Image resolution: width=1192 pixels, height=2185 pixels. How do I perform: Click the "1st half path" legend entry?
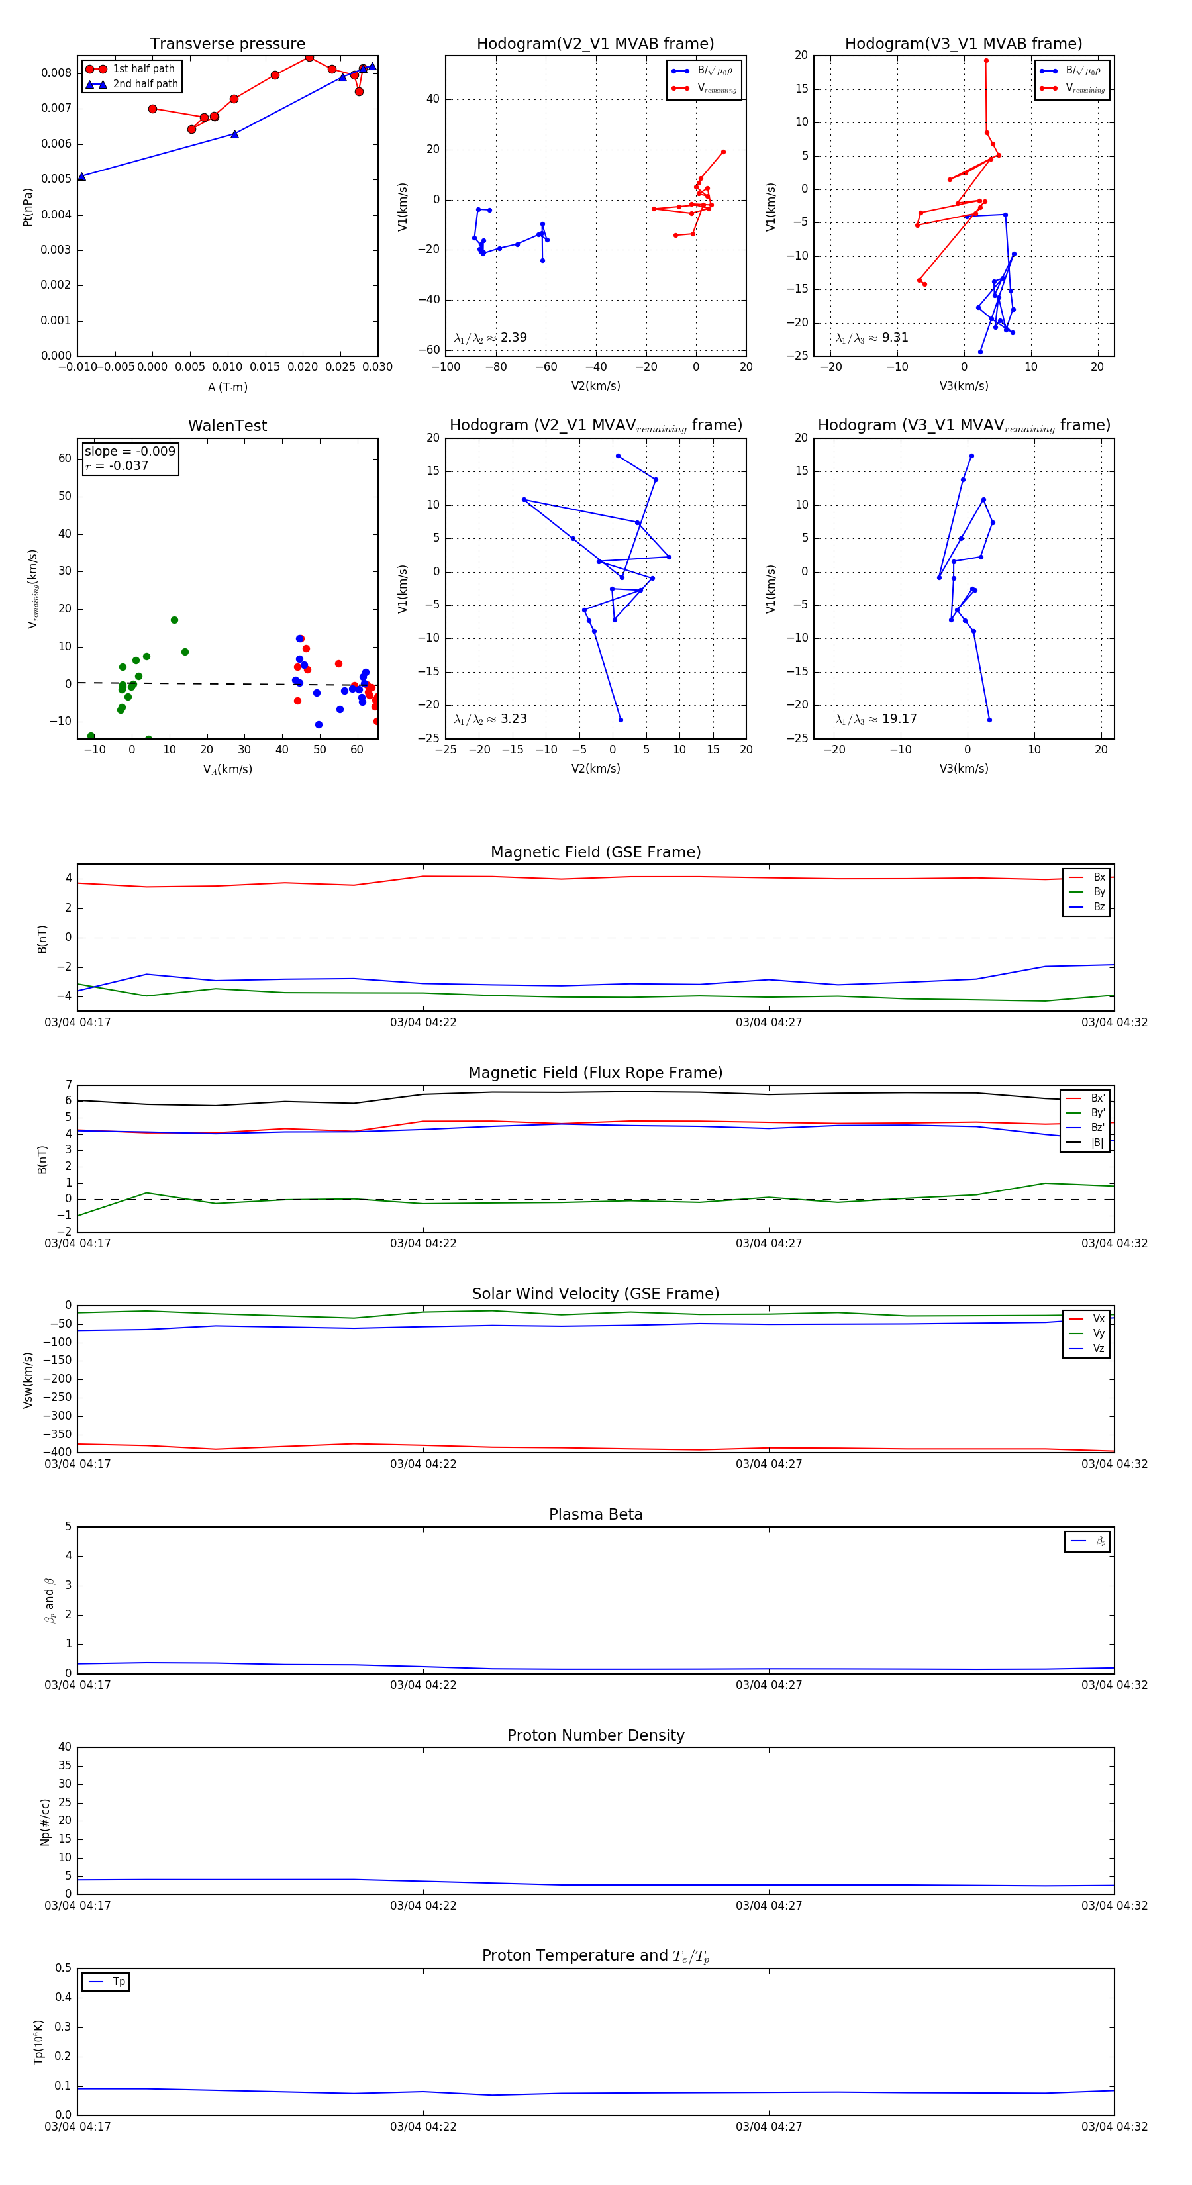[x=132, y=69]
